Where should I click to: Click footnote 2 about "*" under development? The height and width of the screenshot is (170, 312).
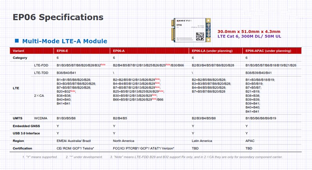(84, 157)
